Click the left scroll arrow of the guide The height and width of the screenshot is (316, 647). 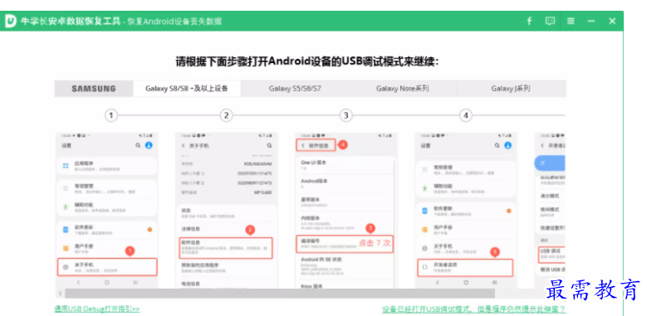click(x=60, y=294)
